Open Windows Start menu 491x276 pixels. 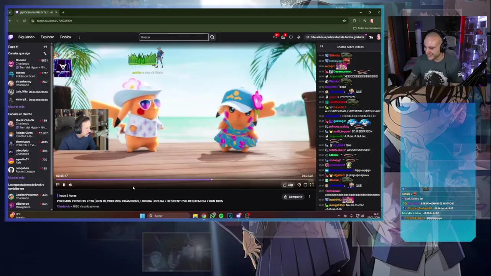pyautogui.click(x=142, y=216)
